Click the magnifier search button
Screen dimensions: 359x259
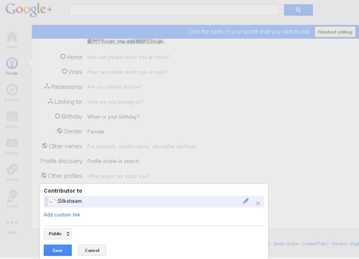coord(299,10)
